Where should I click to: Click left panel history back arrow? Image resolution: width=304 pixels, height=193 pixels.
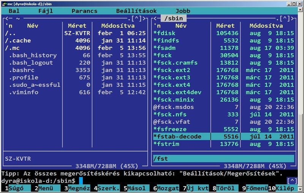[7, 18]
